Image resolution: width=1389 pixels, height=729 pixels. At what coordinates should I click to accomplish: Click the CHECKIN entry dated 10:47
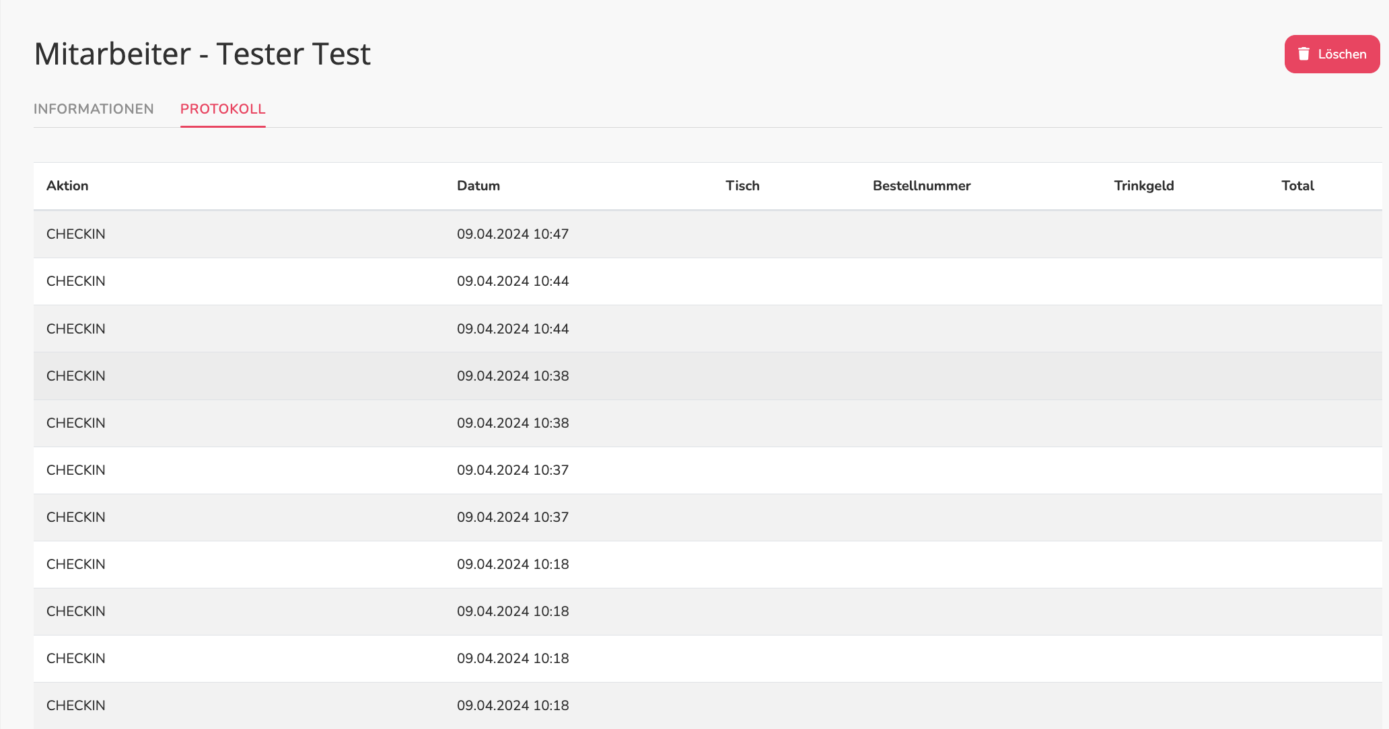pos(76,234)
